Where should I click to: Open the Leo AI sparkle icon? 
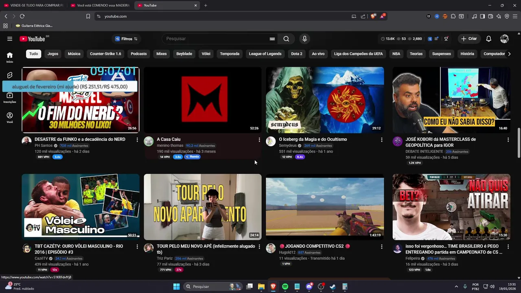[499, 16]
